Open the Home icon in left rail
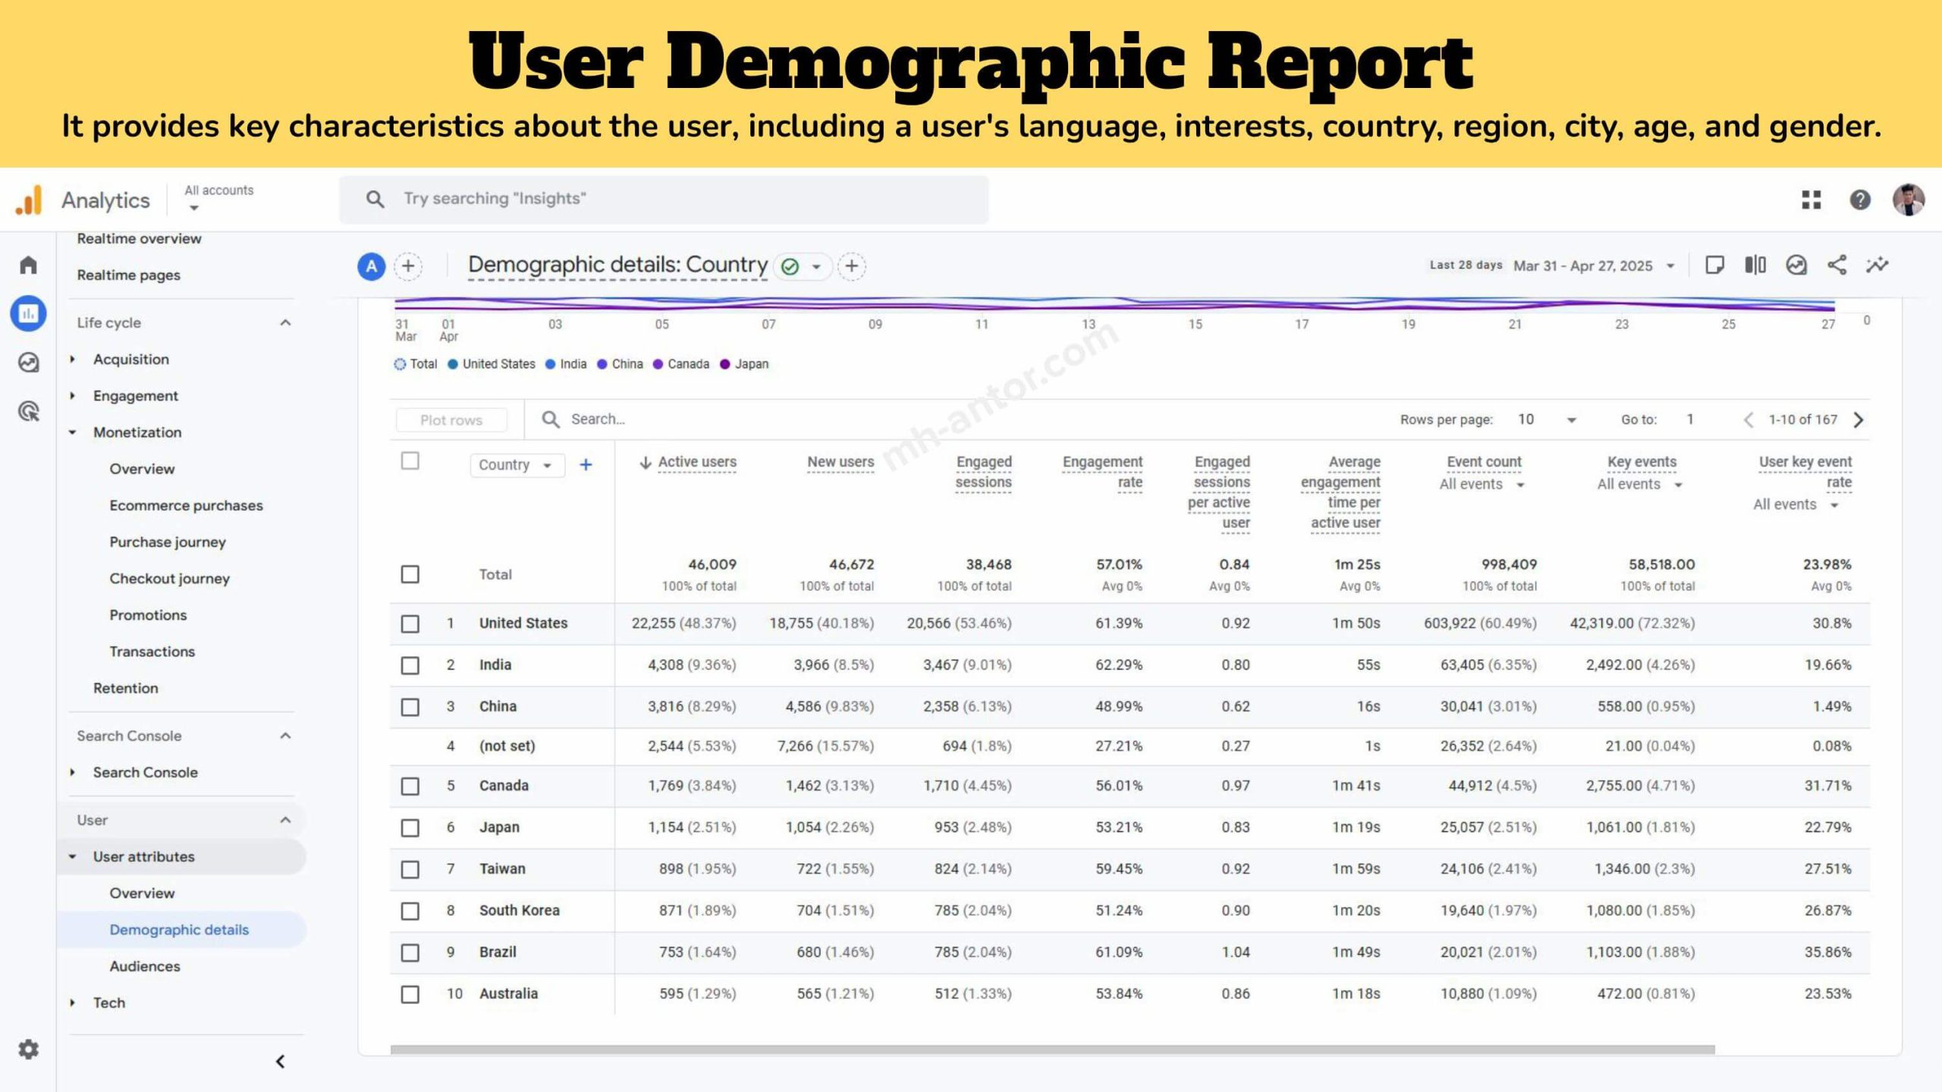This screenshot has width=1942, height=1092. [28, 265]
